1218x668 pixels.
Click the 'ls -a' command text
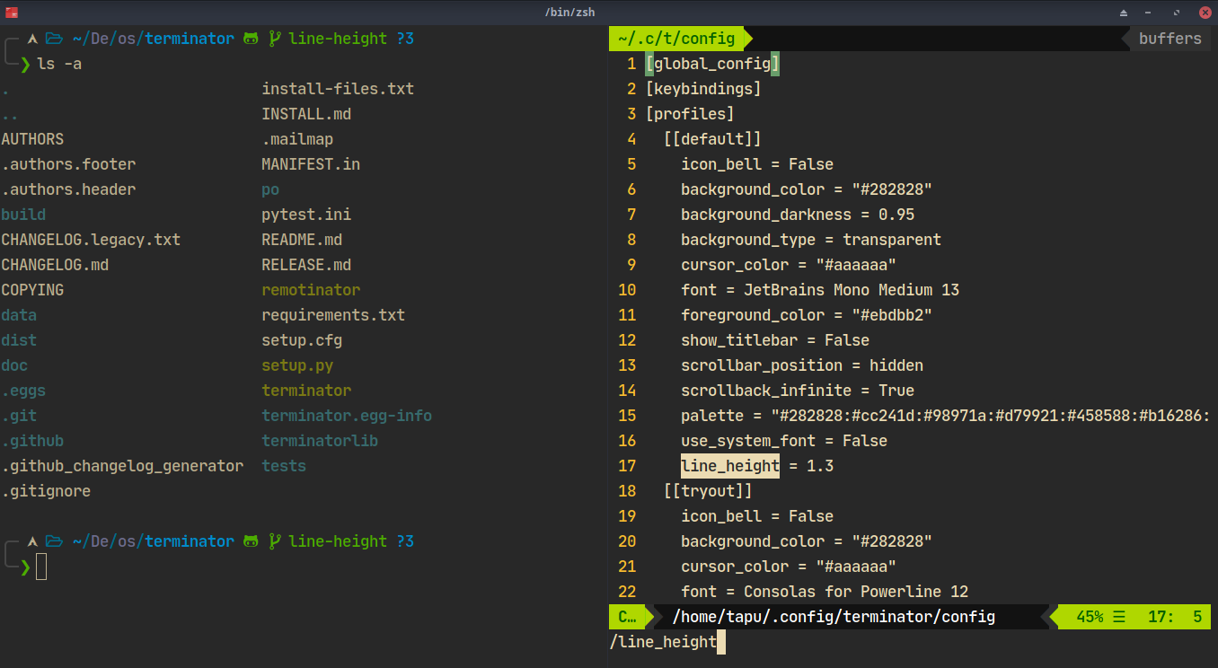[x=60, y=64]
